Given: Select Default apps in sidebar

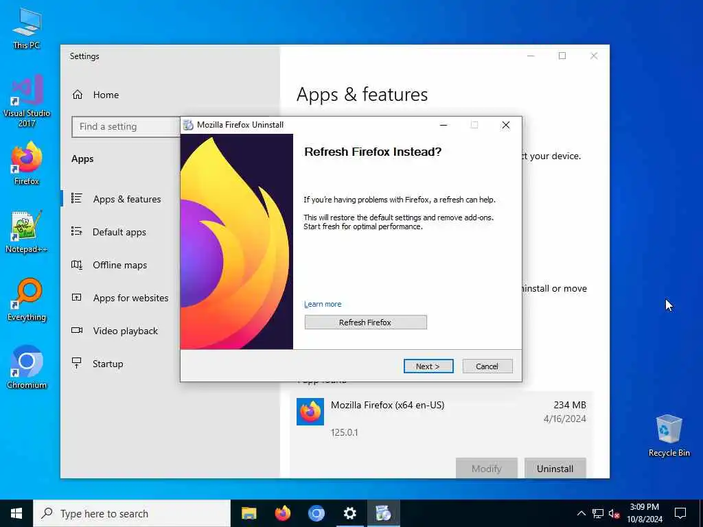Looking at the screenshot, I should point(119,232).
